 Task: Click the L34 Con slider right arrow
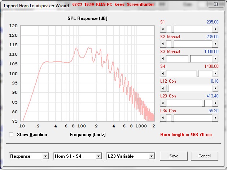(x=215, y=118)
